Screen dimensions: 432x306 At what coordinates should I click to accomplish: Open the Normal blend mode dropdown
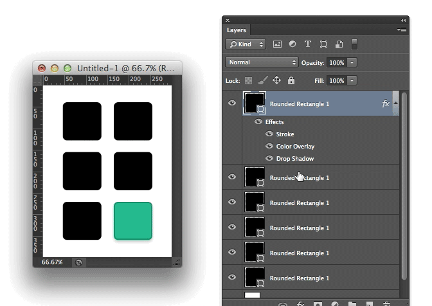pos(262,62)
